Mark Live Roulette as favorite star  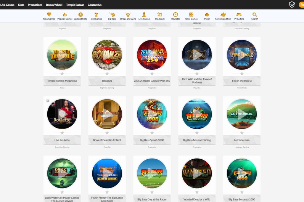pos(62,133)
